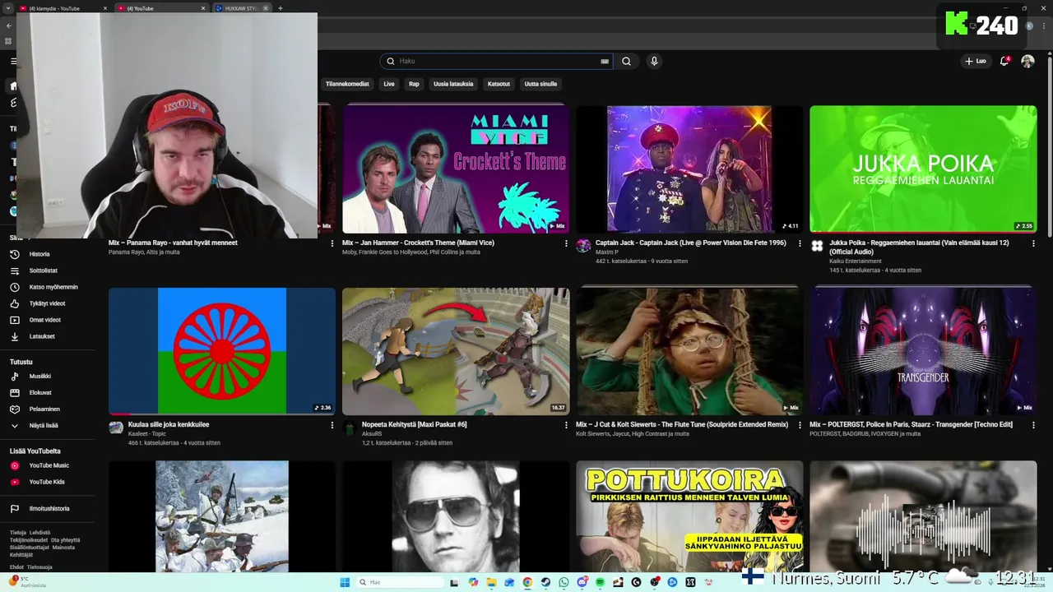The image size is (1053, 592).
Task: Play Jukka Poika Reggaemiehen lauantai thumbnail
Action: 923,169
